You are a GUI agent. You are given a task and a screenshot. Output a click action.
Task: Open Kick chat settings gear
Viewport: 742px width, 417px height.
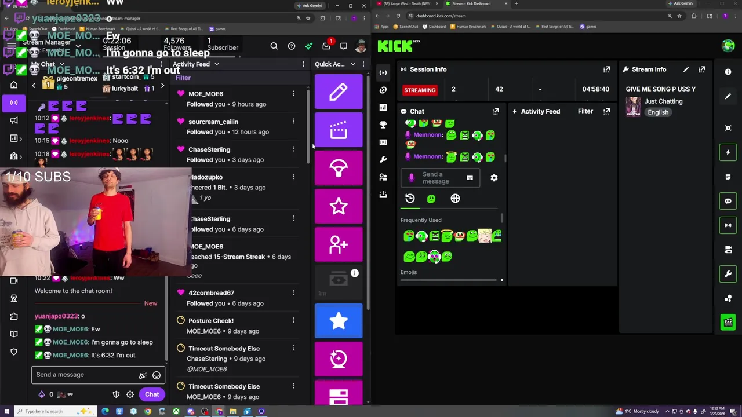(494, 178)
